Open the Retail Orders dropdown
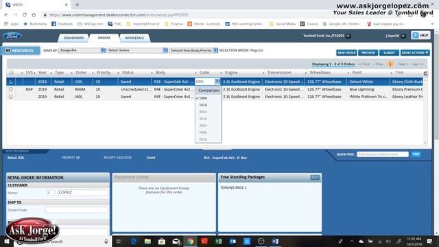This screenshot has height=247, width=439. 137,50
